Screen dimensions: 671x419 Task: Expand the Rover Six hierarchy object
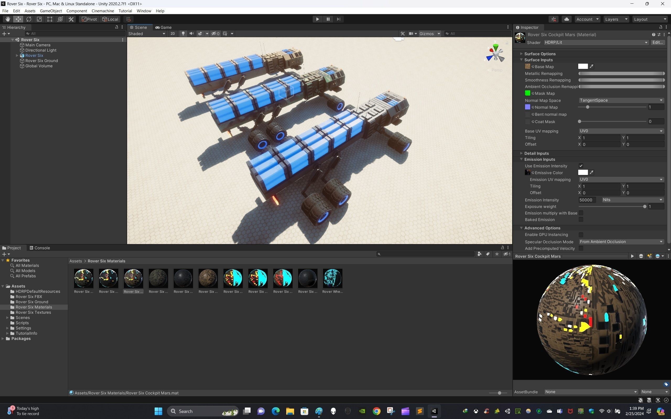click(17, 56)
